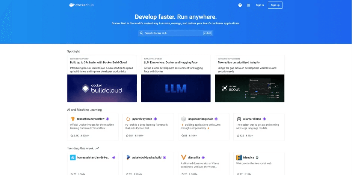Click the 984 star count

pos(131,136)
